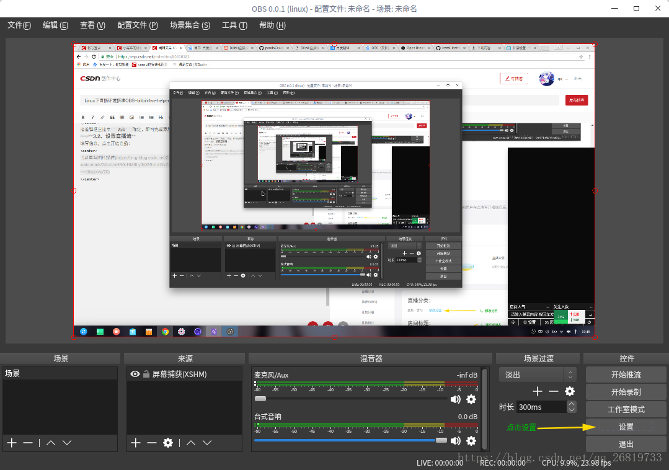Increase the 时长 duration with the up stepper
The image size is (669, 470).
570,403
